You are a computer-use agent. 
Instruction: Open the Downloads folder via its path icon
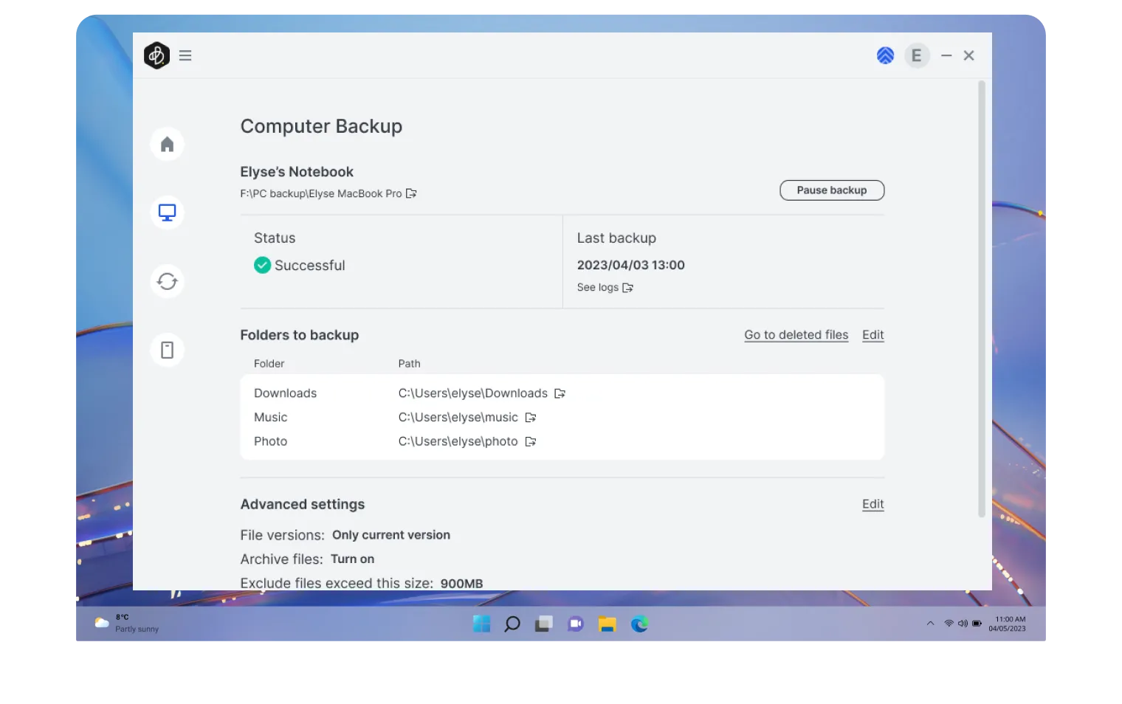point(560,393)
